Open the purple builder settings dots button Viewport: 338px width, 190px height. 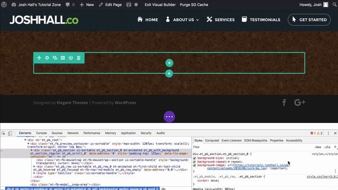point(169,117)
